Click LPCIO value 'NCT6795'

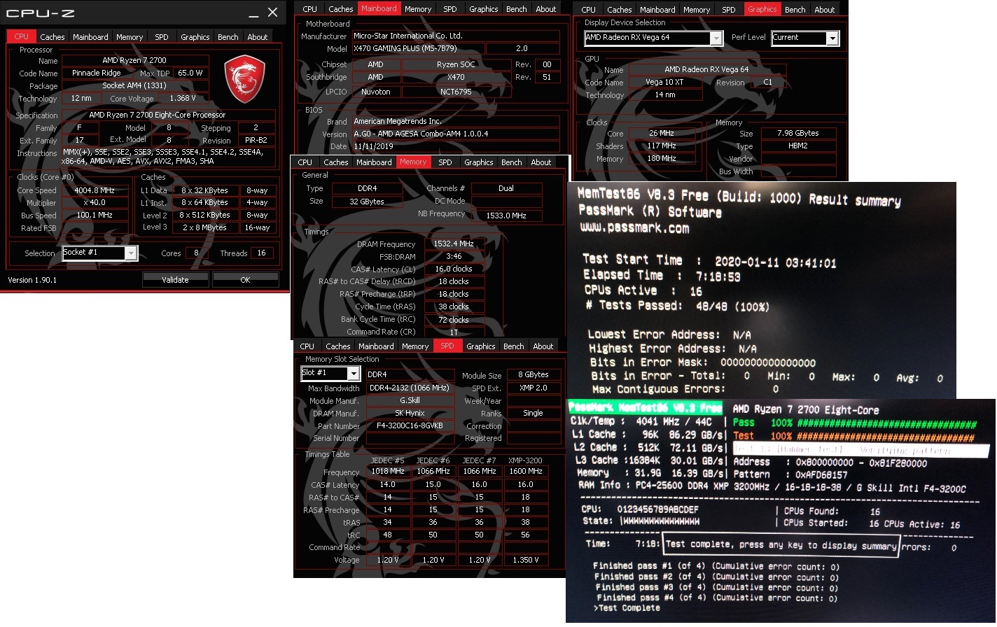pos(455,92)
